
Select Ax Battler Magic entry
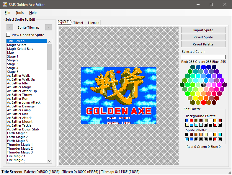point(27,87)
